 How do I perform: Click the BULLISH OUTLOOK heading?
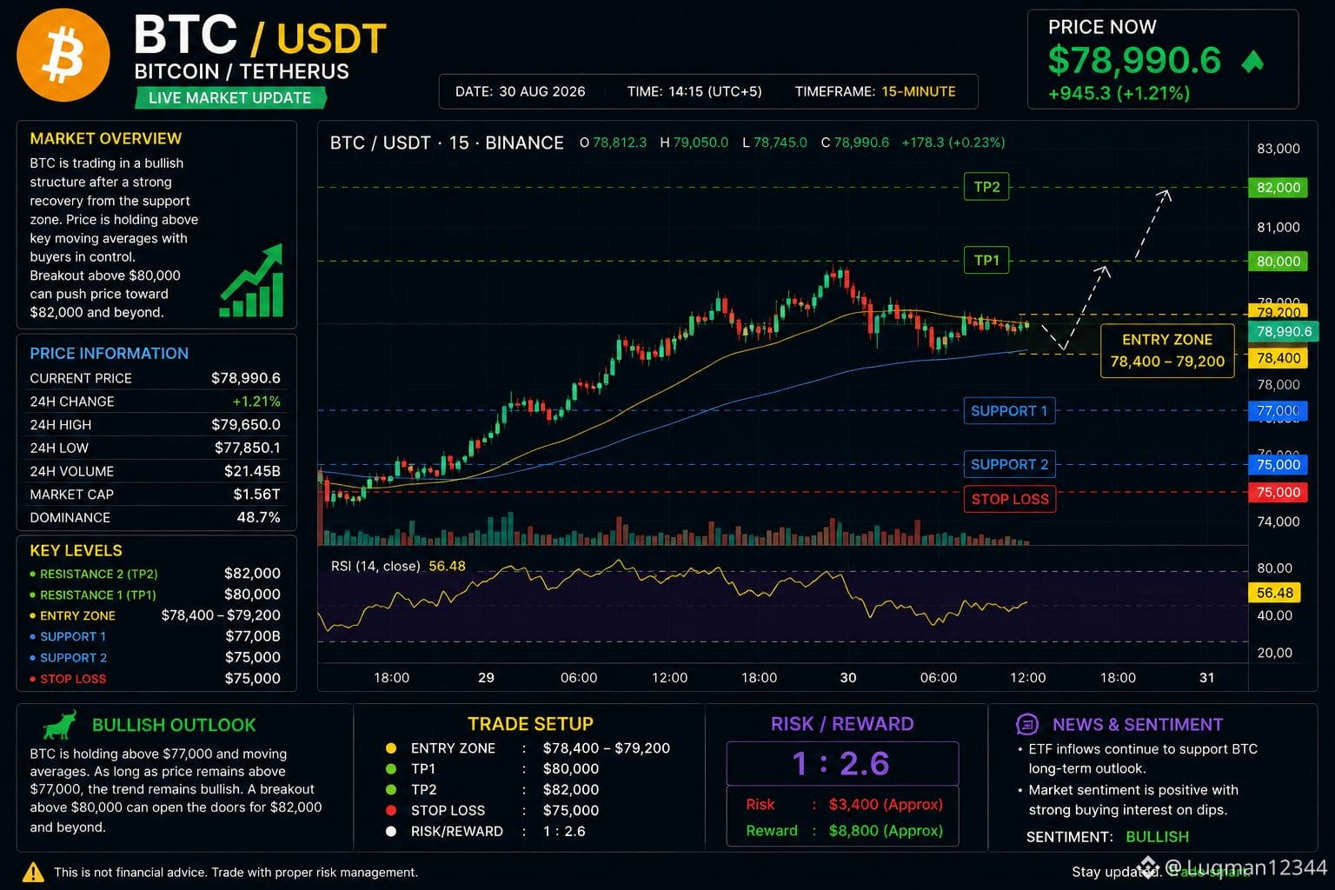click(174, 725)
